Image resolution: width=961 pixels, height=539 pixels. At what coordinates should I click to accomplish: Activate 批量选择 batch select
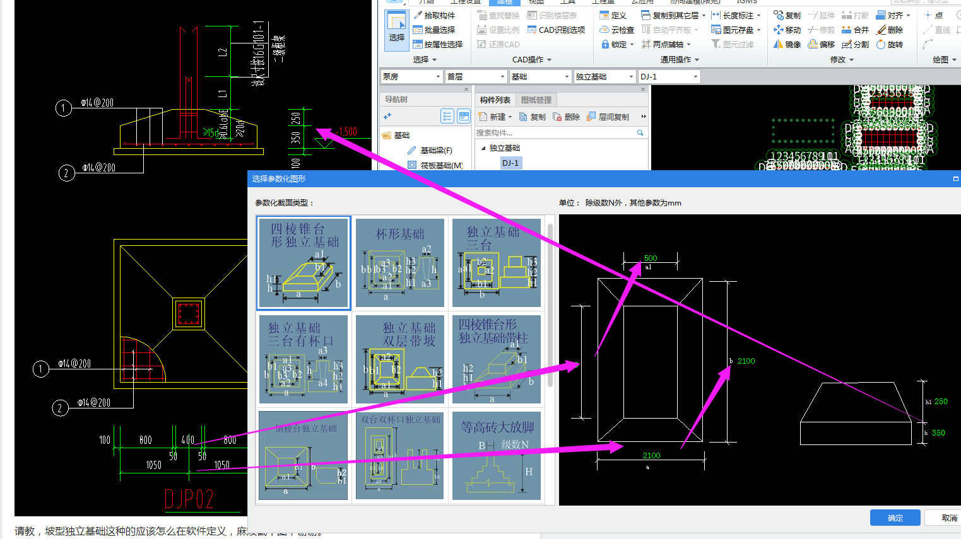pyautogui.click(x=434, y=30)
